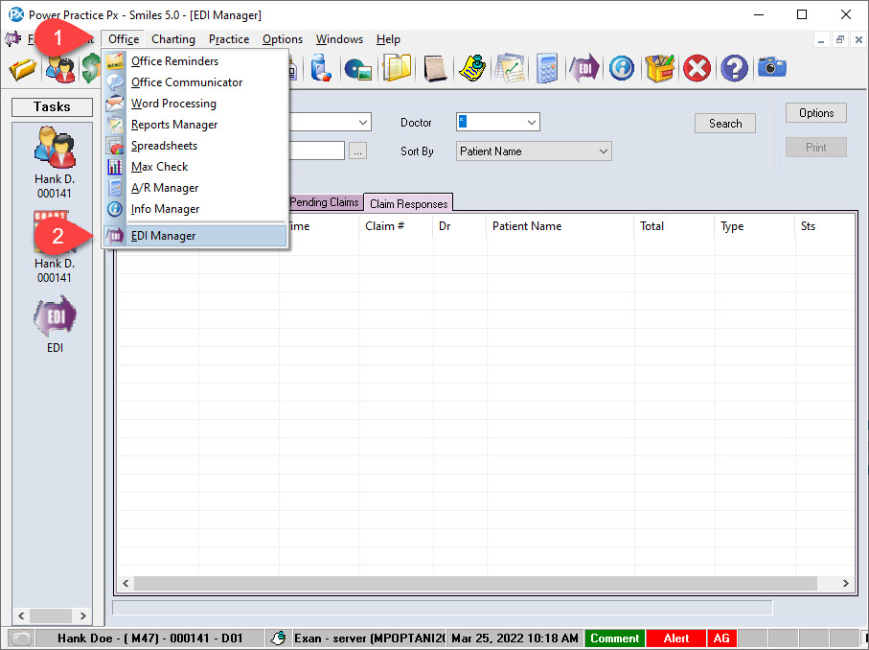
Task: Click the Print button
Action: point(815,147)
